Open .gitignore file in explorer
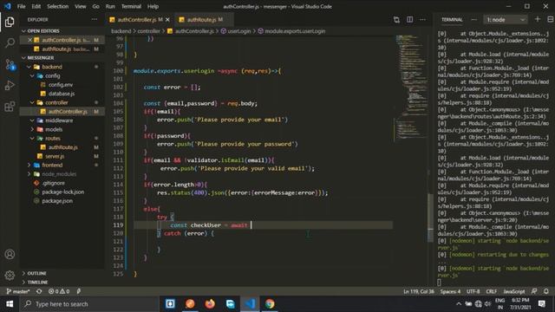The height and width of the screenshot is (312, 555). [x=54, y=183]
